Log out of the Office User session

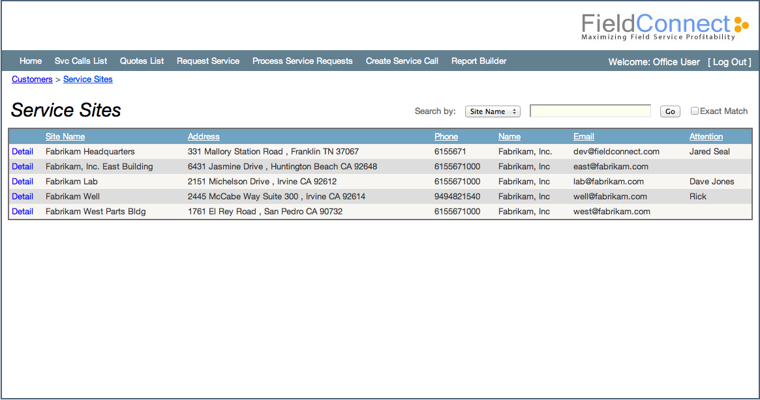(x=729, y=62)
